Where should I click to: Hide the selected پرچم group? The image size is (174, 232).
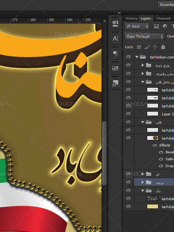click(128, 182)
